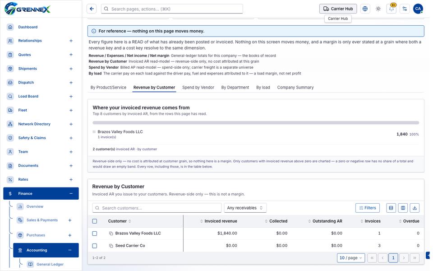The image size is (433, 271).
Task: Switch to the Spend by Vendor tab
Action: [198, 87]
